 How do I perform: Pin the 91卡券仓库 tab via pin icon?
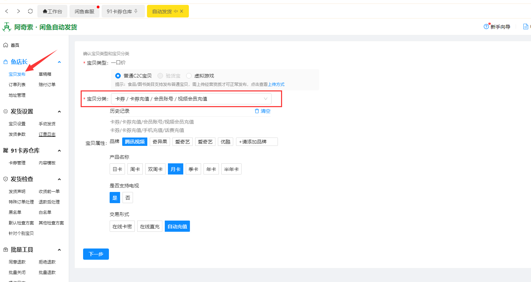coord(136,11)
